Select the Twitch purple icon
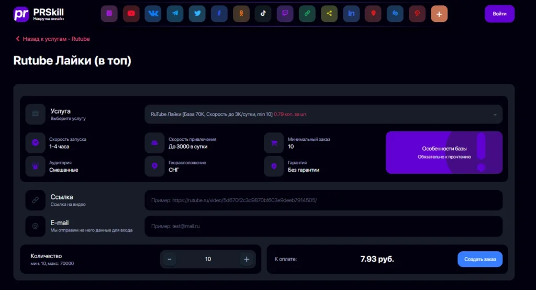Image resolution: width=536 pixels, height=290 pixels. point(285,14)
